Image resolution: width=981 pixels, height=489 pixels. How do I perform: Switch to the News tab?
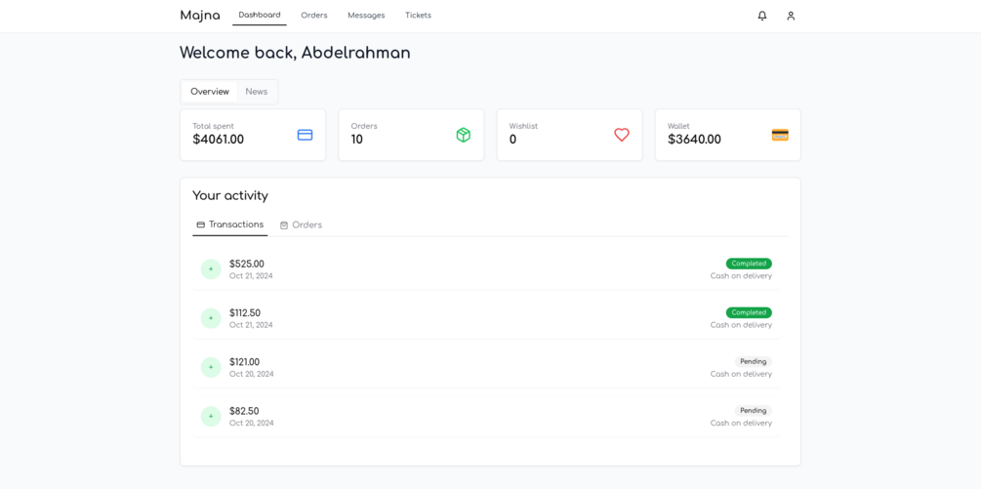257,92
